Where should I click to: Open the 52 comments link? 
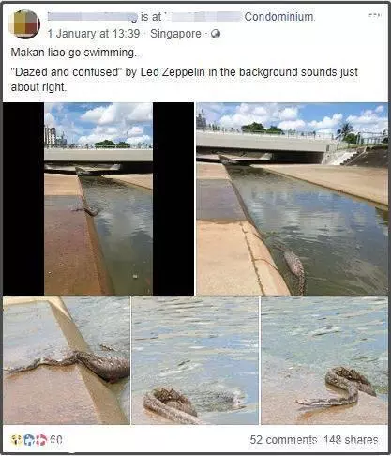pos(283,440)
